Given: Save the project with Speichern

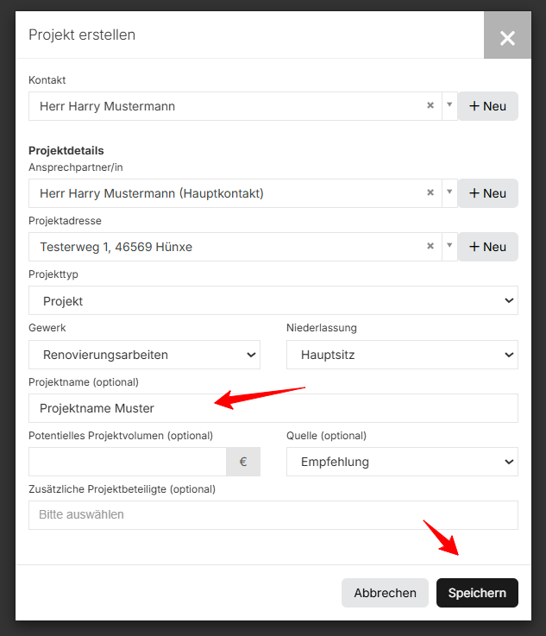Looking at the screenshot, I should click(x=477, y=593).
